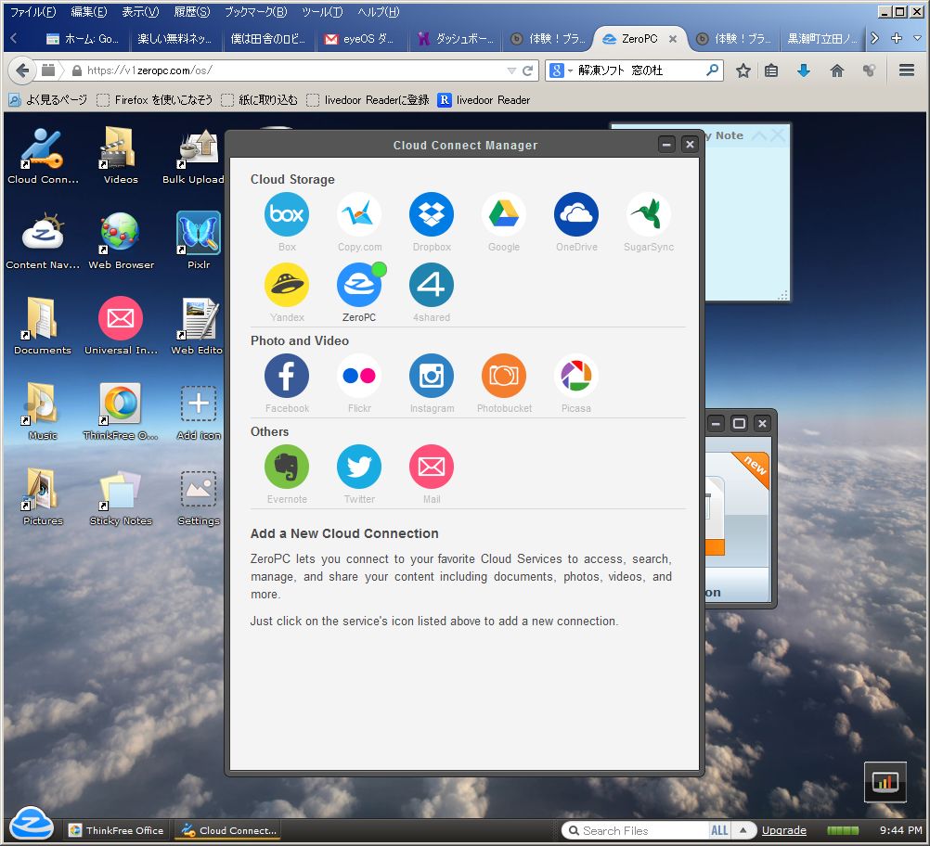Select the Photobucket icon
This screenshot has width=930, height=846.
[504, 376]
